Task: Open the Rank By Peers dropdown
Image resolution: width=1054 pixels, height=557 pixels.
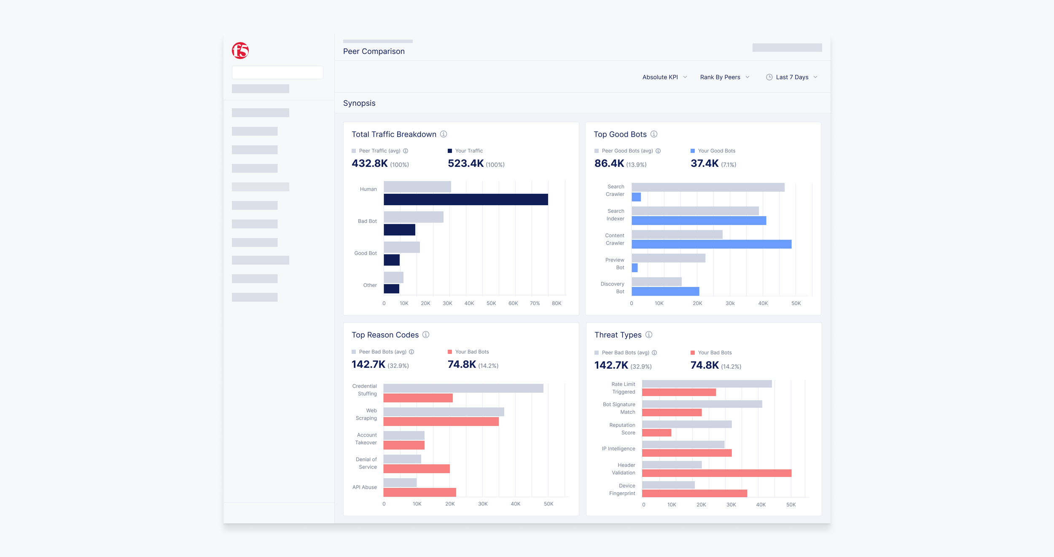Action: pos(725,77)
